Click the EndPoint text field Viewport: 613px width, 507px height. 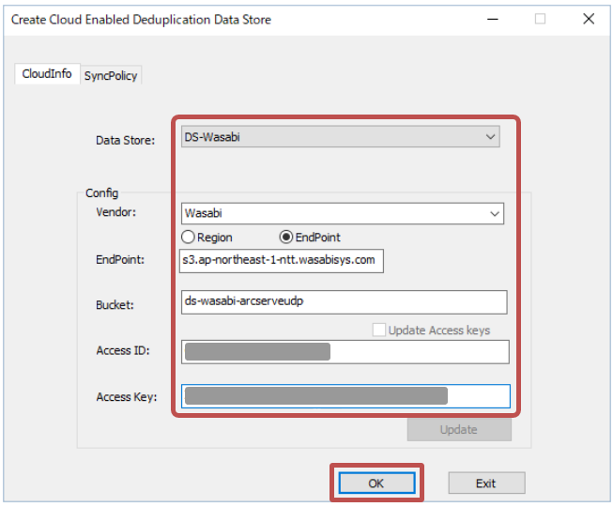click(x=282, y=260)
